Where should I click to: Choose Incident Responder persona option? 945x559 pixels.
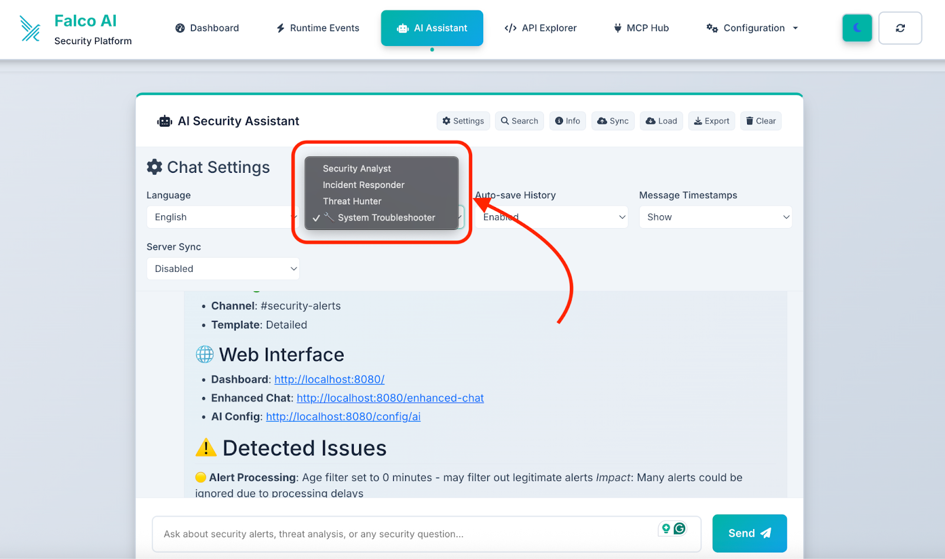[x=382, y=185]
